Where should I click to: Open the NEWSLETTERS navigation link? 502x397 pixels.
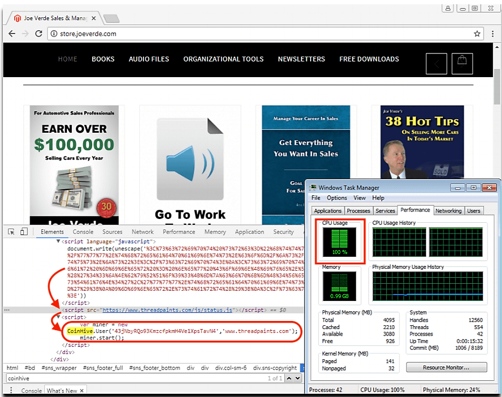click(301, 59)
